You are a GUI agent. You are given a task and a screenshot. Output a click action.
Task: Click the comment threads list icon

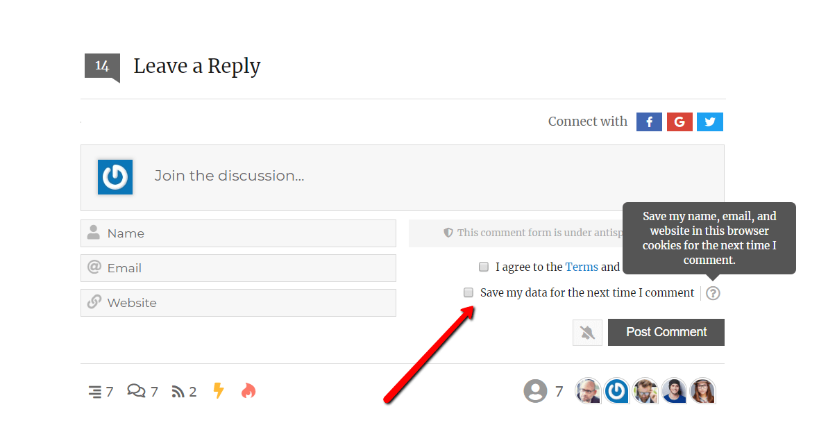coord(95,392)
